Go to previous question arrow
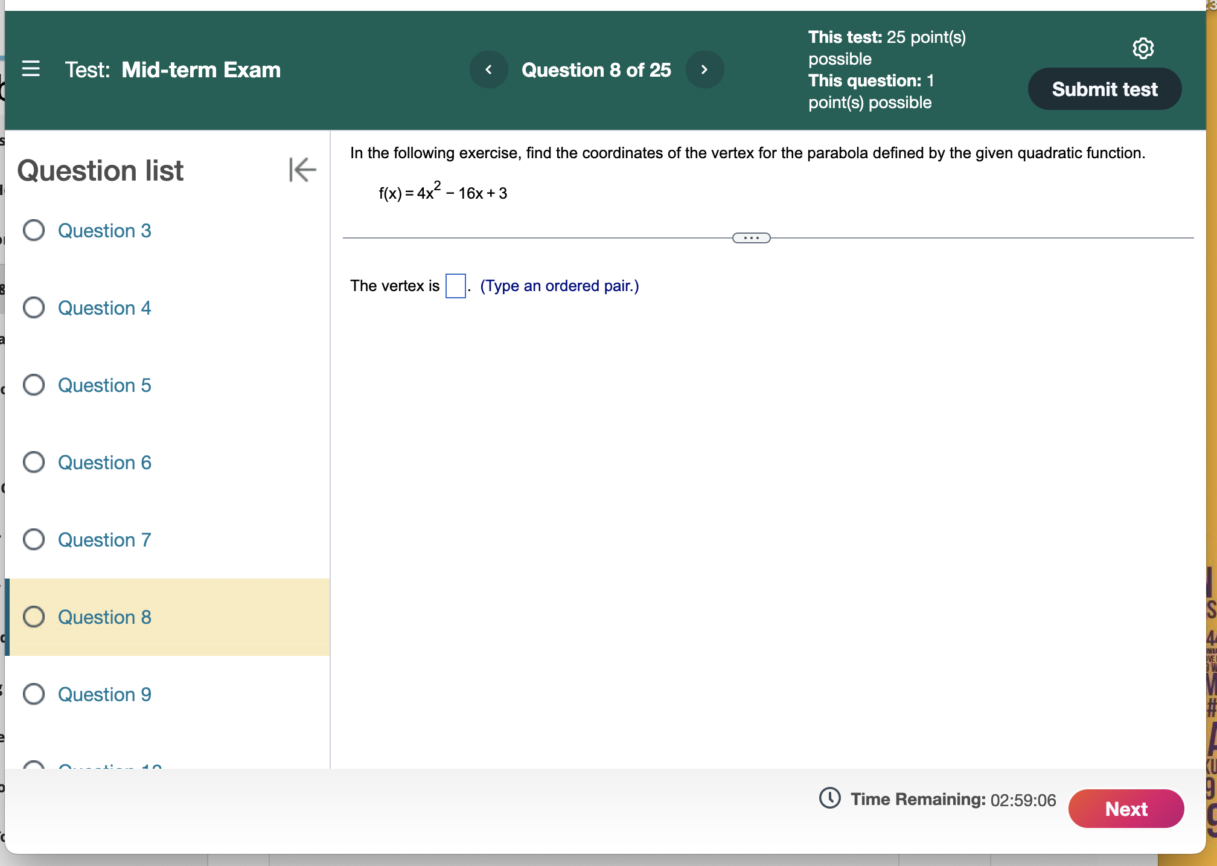Viewport: 1217px width, 866px height. [x=488, y=70]
